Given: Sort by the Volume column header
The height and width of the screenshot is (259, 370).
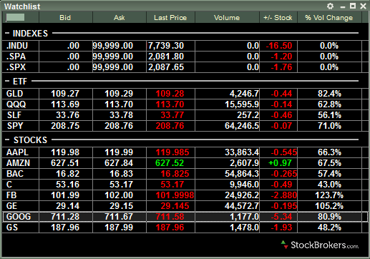Looking at the screenshot, I should pos(227,18).
